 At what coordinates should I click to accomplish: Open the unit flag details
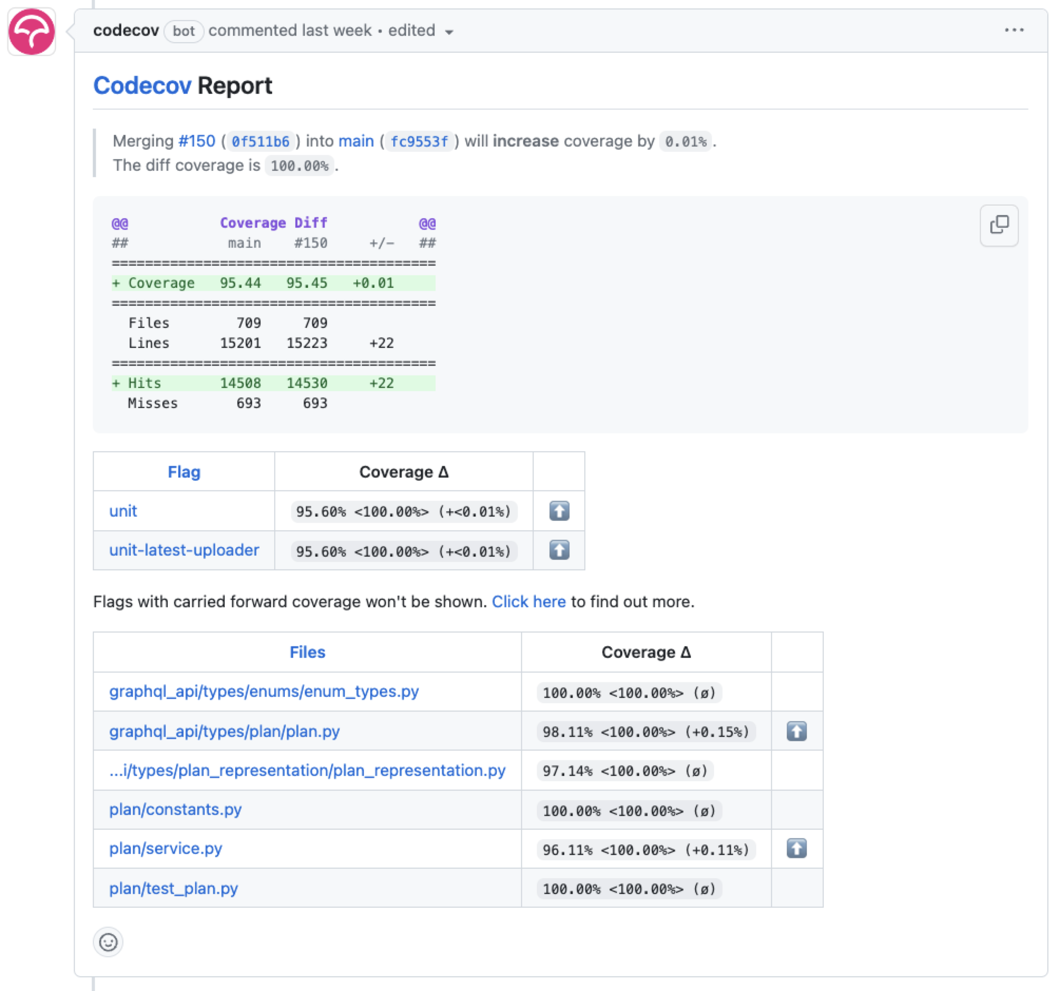[x=123, y=511]
